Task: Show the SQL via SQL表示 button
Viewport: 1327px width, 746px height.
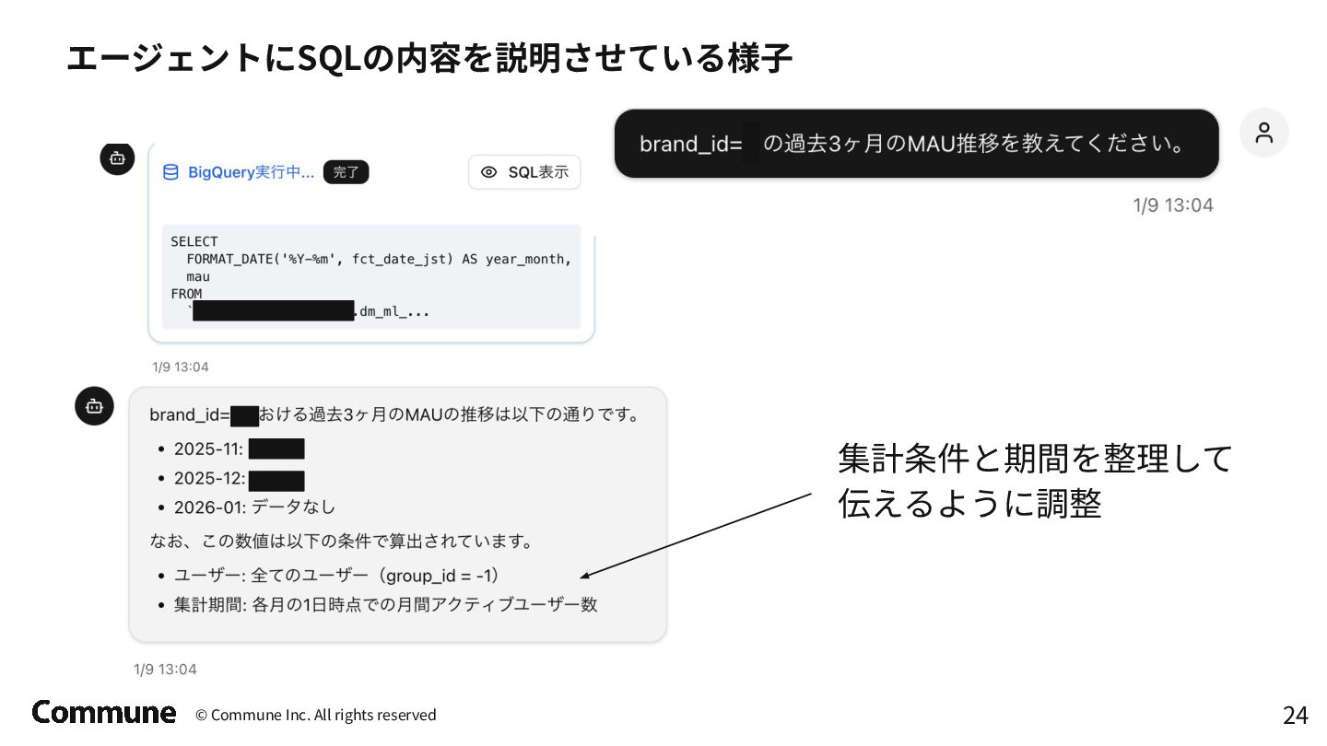Action: coord(524,172)
